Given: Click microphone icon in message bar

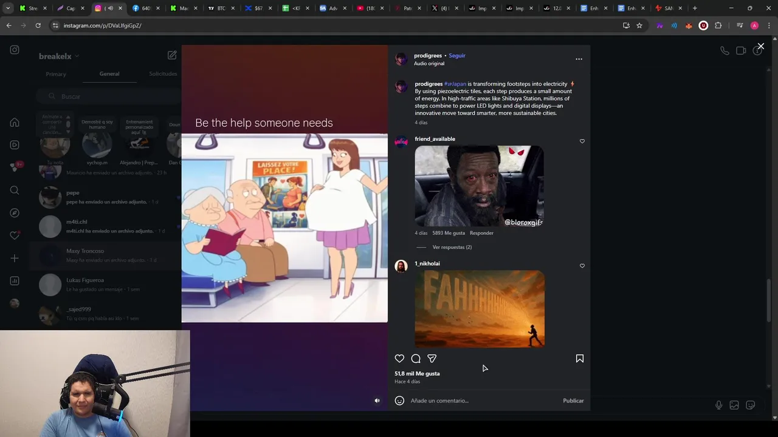Looking at the screenshot, I should tap(718, 405).
